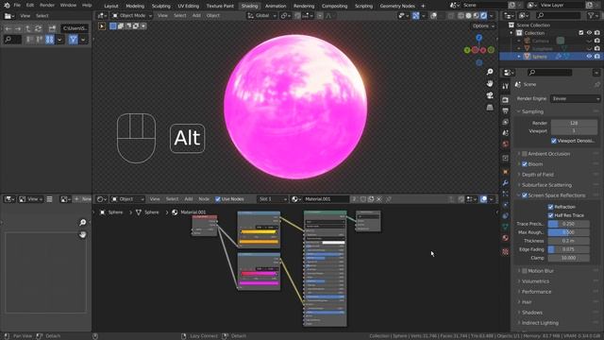Image resolution: width=604 pixels, height=340 pixels.
Task: Open the View Layer properties tab
Action: pos(506,122)
